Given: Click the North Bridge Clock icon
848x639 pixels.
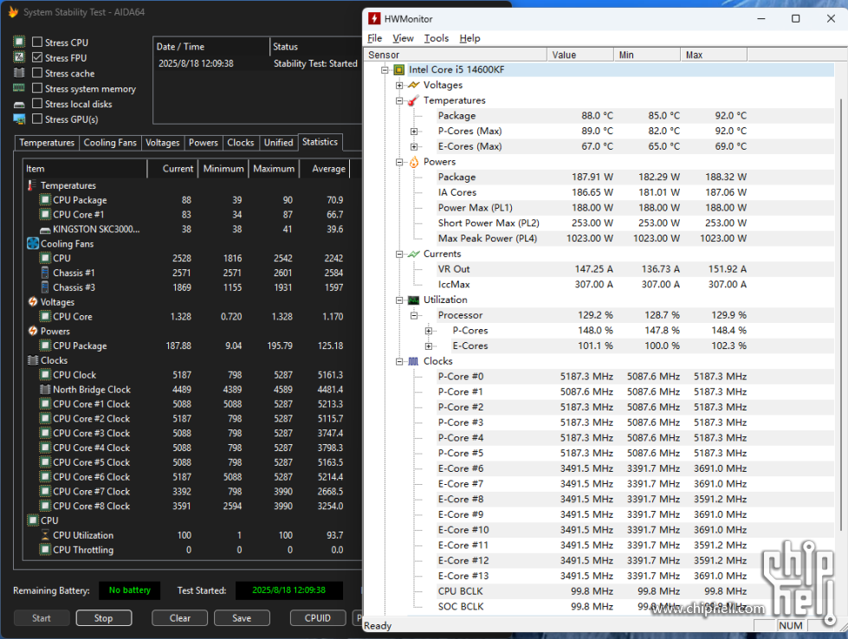Looking at the screenshot, I should pos(45,390).
